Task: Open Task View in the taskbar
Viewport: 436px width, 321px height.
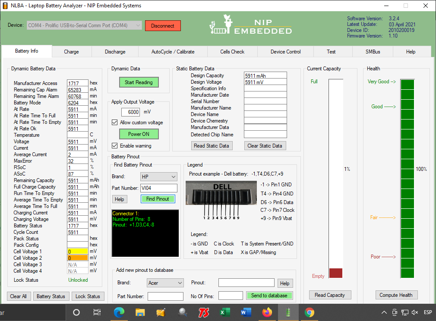Action: (x=97, y=312)
